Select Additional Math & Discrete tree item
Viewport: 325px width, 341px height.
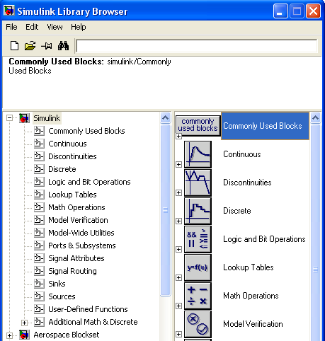(x=93, y=322)
